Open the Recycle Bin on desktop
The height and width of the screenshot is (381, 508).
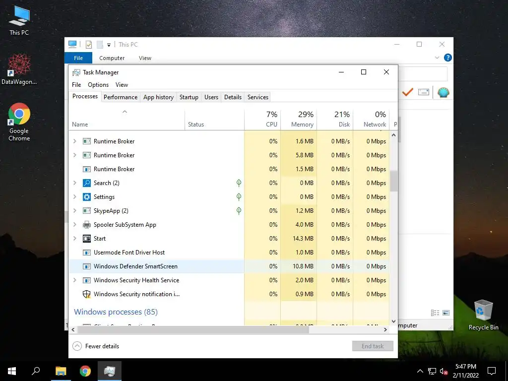click(483, 315)
